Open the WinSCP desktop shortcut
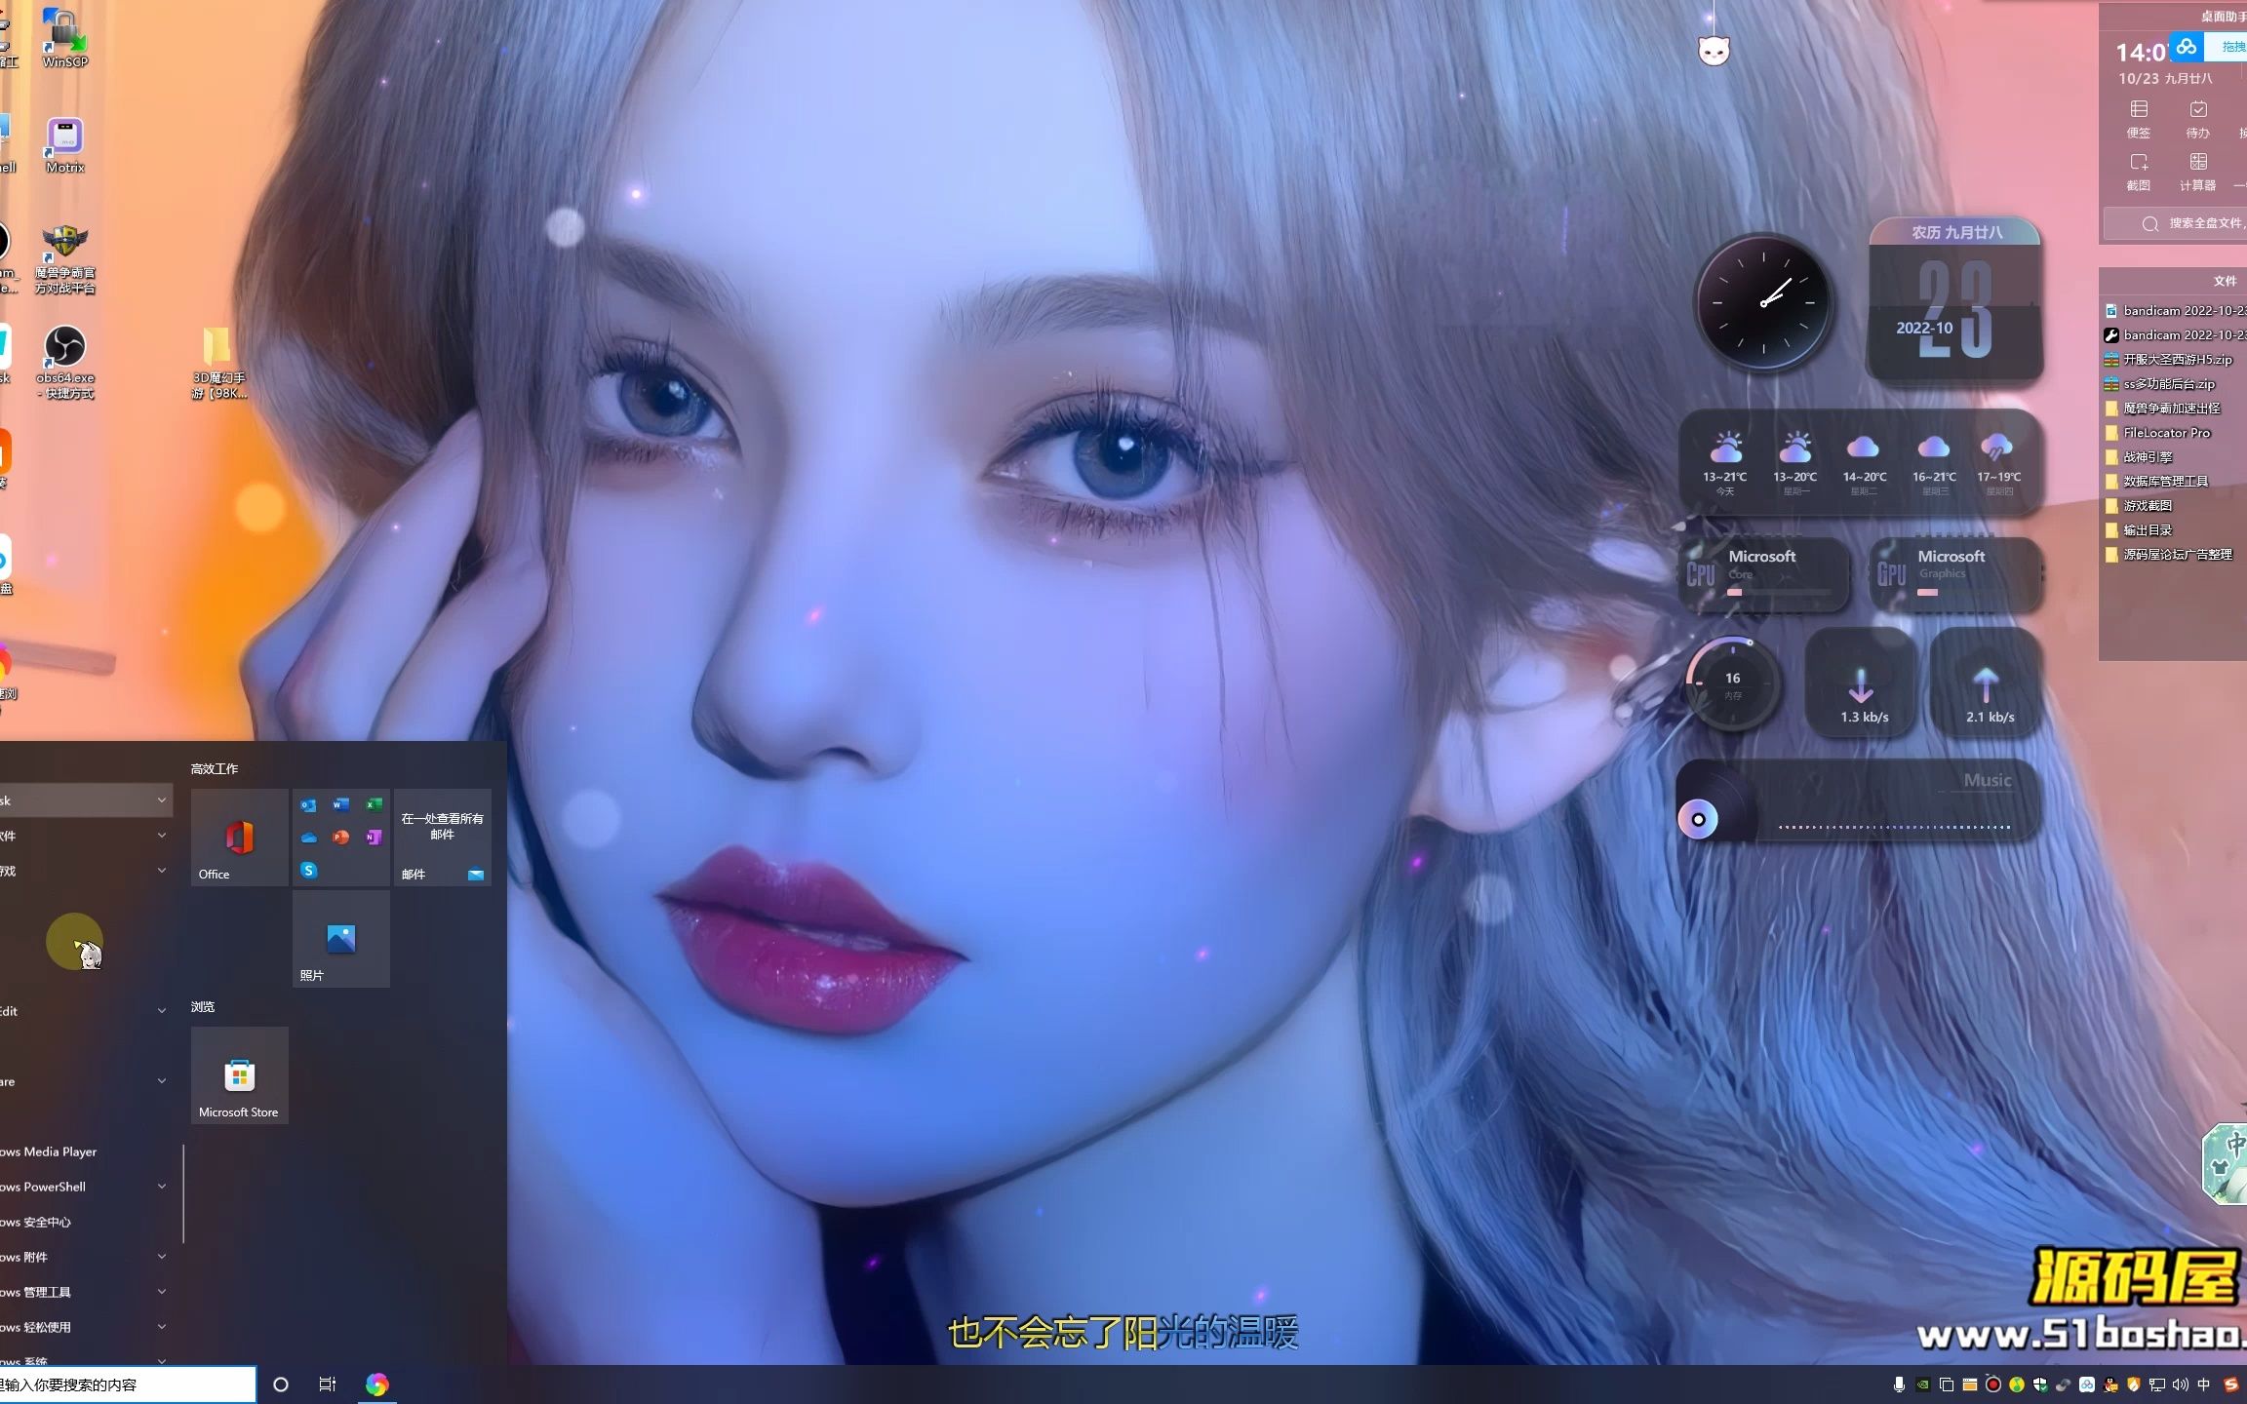The height and width of the screenshot is (1404, 2247). pos(64,37)
